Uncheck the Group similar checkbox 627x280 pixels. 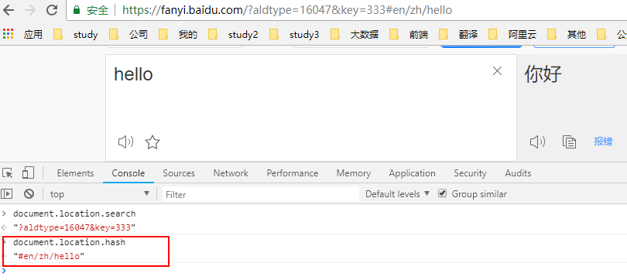[x=442, y=193]
